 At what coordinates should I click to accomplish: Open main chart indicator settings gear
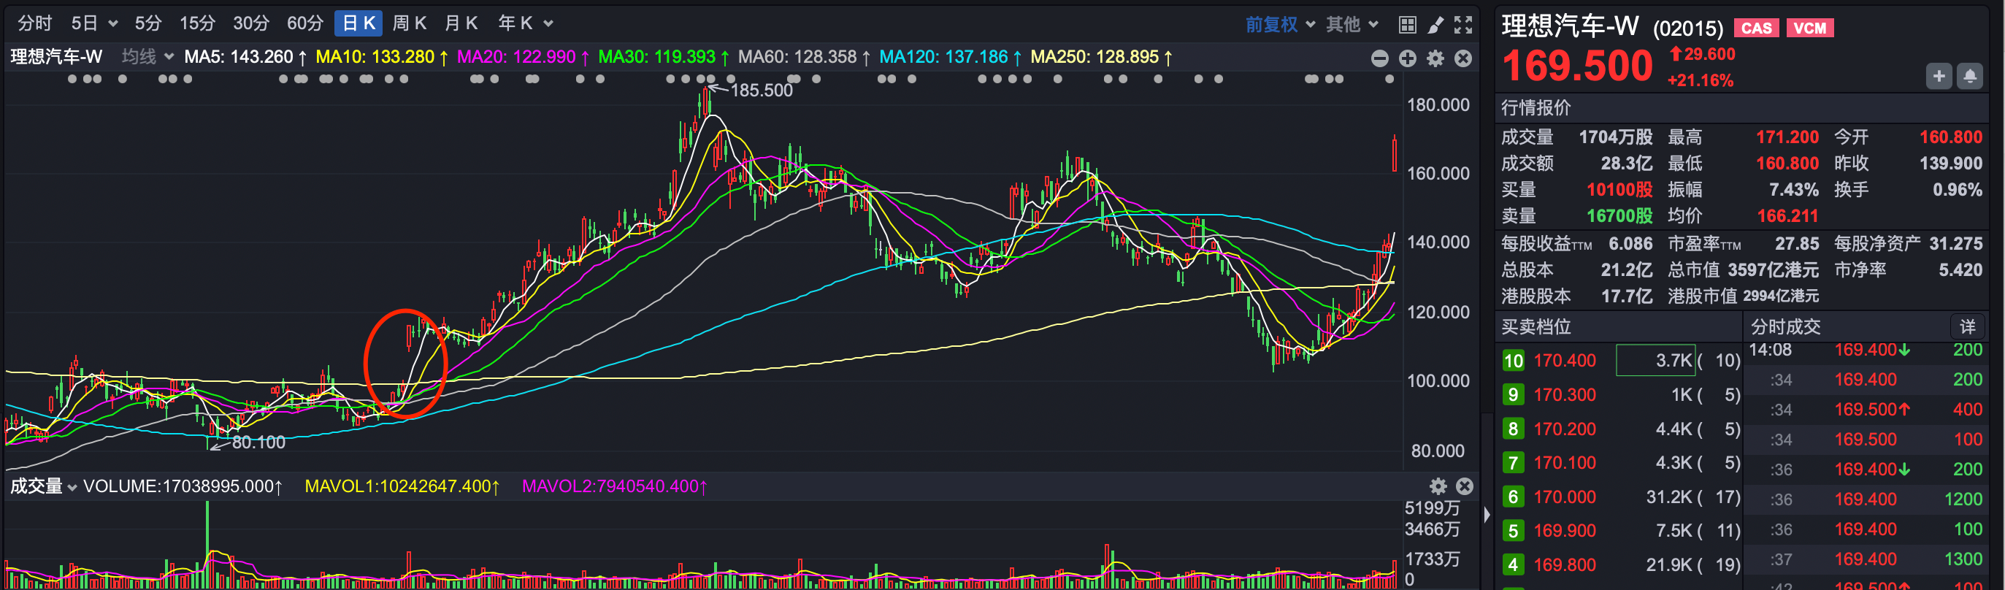point(1436,58)
